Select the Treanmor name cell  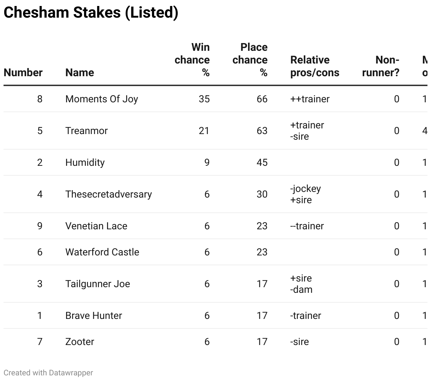pos(87,131)
